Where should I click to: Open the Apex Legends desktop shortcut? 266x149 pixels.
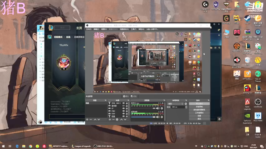coord(247,104)
